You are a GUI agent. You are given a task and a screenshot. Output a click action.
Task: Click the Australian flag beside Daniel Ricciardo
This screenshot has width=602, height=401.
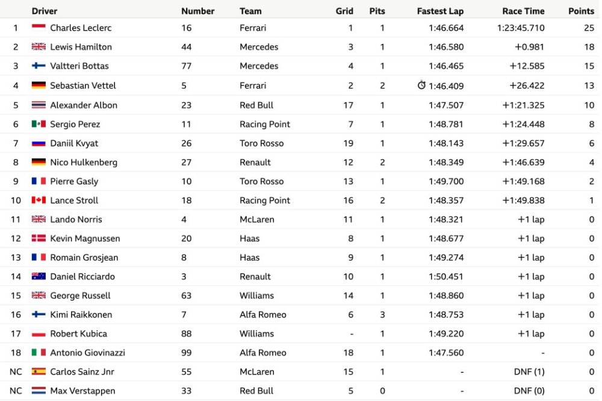(x=39, y=277)
